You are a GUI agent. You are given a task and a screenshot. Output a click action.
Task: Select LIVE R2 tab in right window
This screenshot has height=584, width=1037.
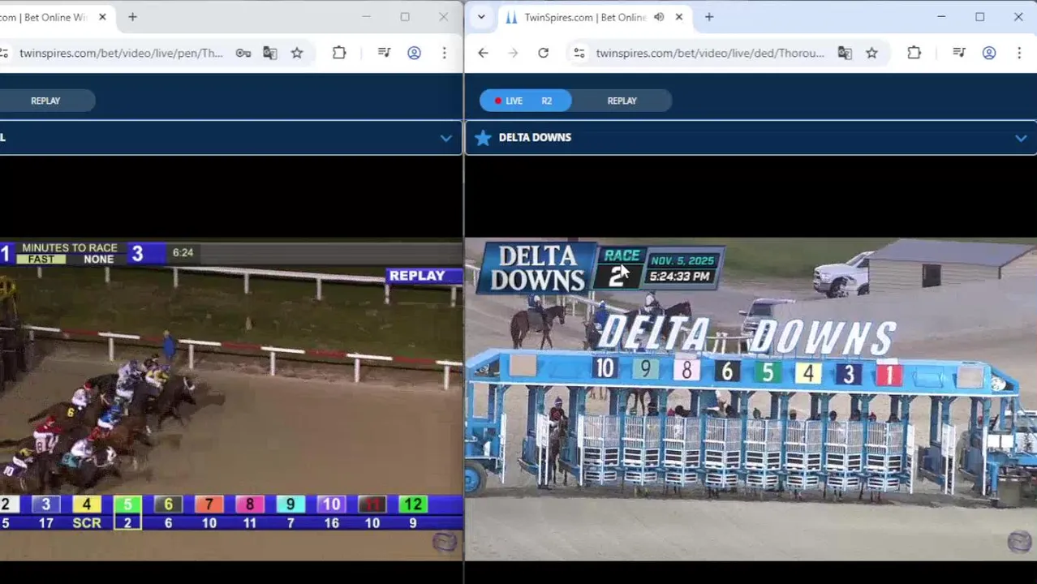[x=525, y=101]
